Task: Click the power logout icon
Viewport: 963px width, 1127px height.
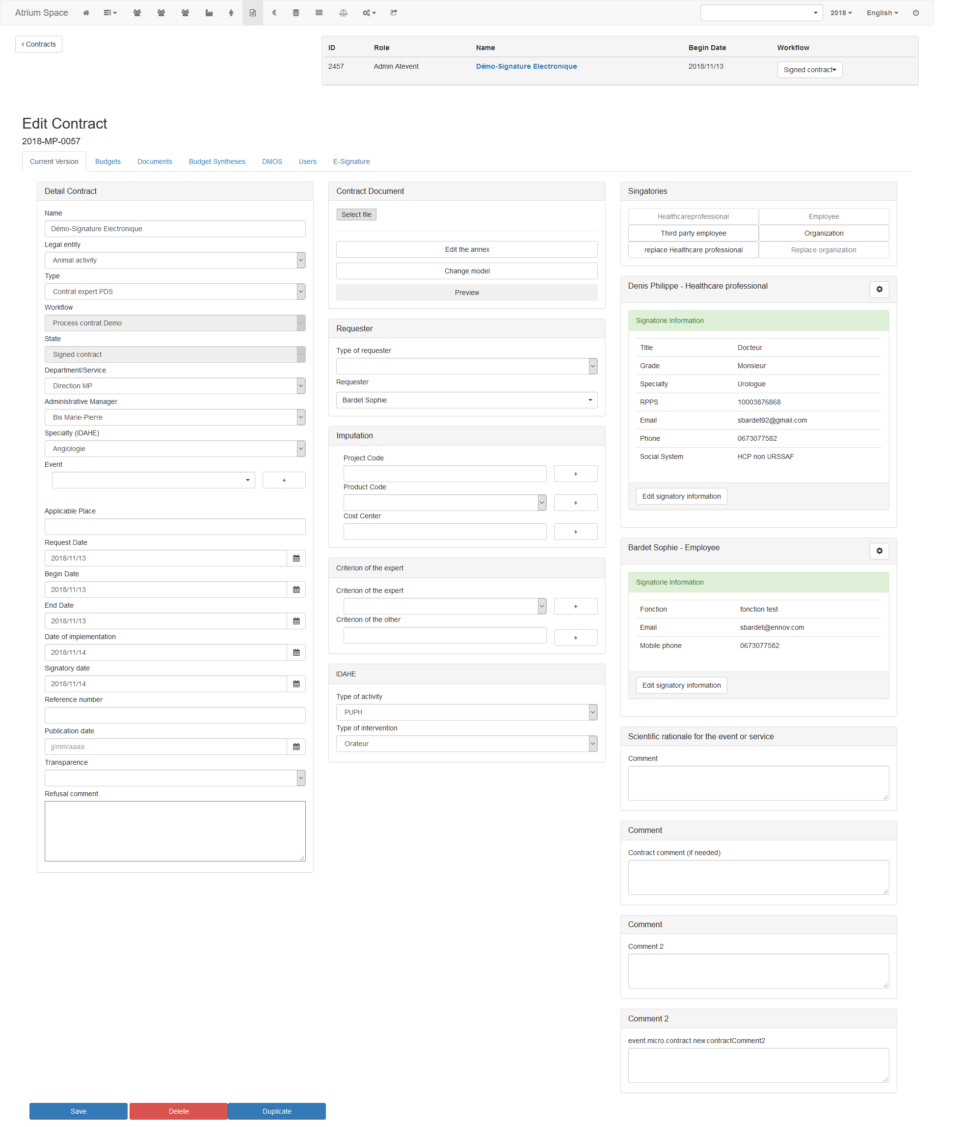Action: (x=916, y=12)
